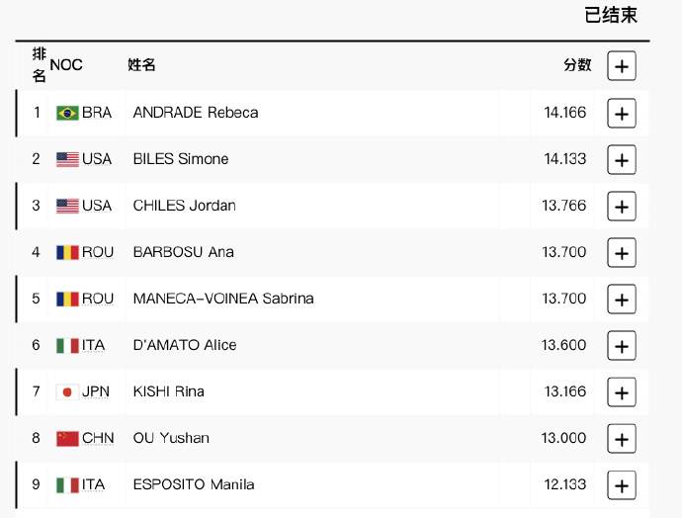This screenshot has width=682, height=518.
Task: Expand BARBOSU Ana score breakdown
Action: pyautogui.click(x=621, y=253)
